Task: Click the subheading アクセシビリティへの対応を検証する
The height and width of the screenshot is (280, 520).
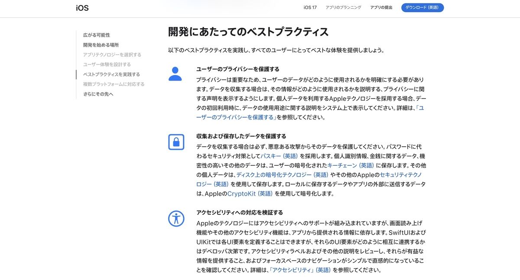Action: click(x=240, y=212)
